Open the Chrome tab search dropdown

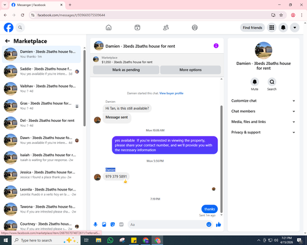[4, 5]
